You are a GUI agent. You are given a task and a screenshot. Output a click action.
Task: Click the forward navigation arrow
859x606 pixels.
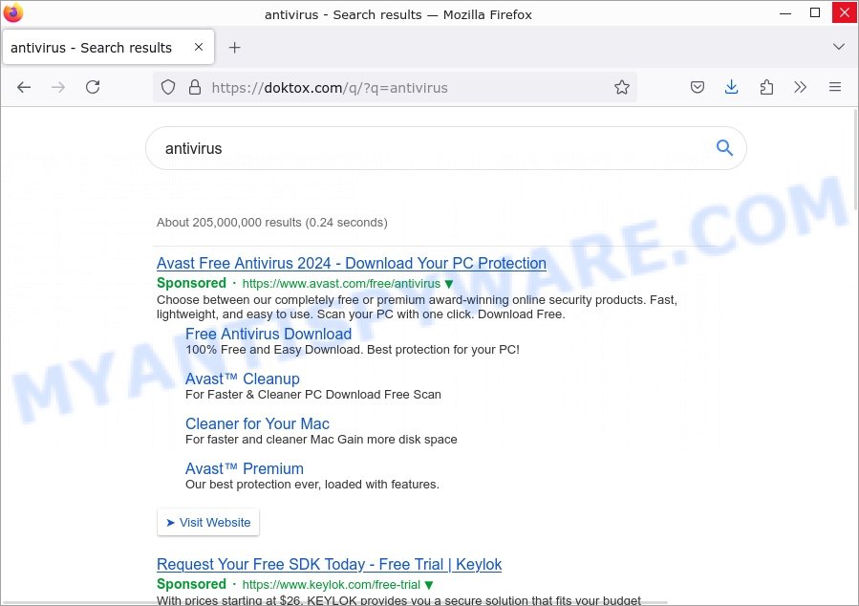pos(58,87)
